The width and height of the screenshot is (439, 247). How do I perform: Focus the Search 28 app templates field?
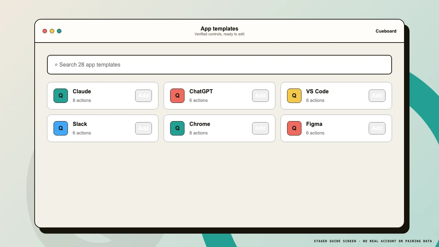pos(219,64)
